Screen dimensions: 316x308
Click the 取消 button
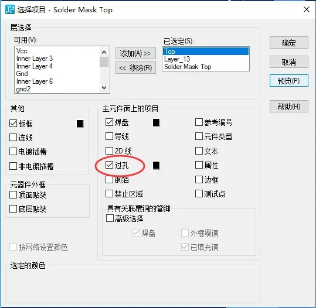coord(289,62)
